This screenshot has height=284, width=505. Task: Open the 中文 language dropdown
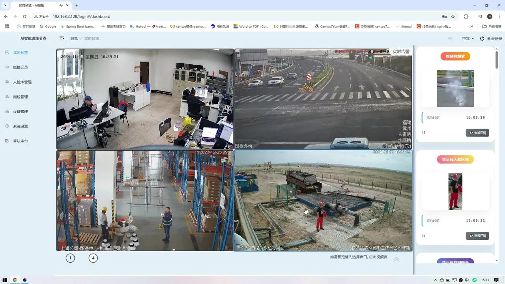(468, 38)
